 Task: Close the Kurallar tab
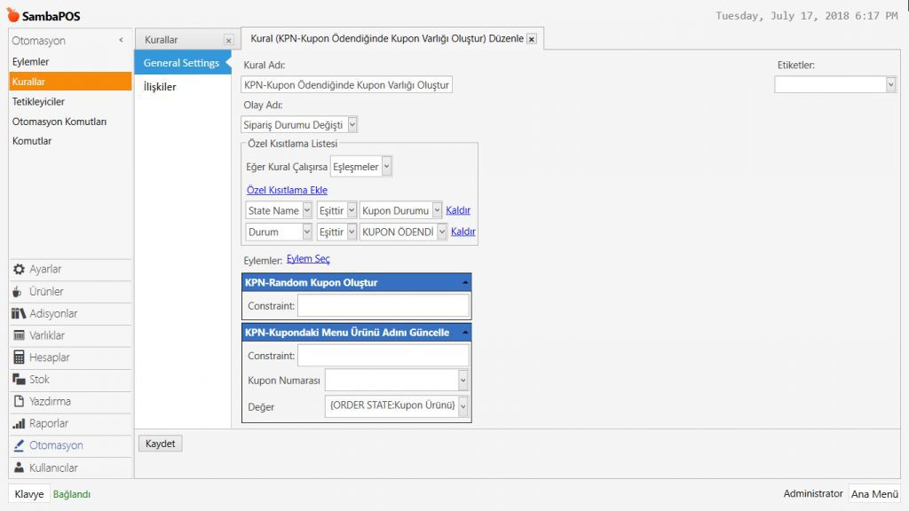(x=228, y=41)
